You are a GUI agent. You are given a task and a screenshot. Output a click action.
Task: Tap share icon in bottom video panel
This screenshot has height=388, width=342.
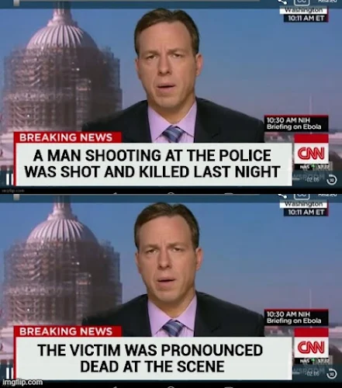pyautogui.click(x=283, y=196)
